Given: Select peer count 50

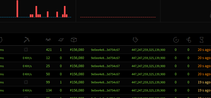Looking at the screenshot, I should coord(48,74).
